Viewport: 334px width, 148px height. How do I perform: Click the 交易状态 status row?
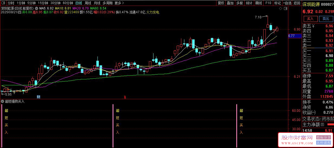click(x=318, y=119)
